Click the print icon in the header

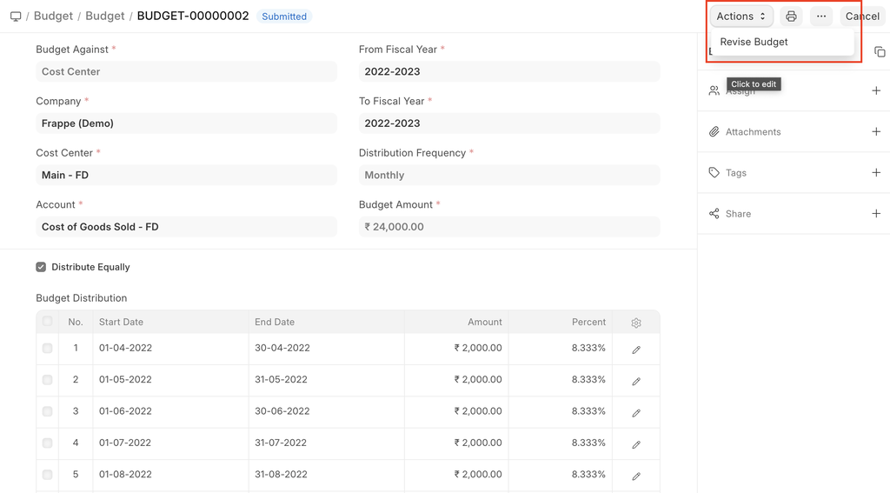(791, 17)
